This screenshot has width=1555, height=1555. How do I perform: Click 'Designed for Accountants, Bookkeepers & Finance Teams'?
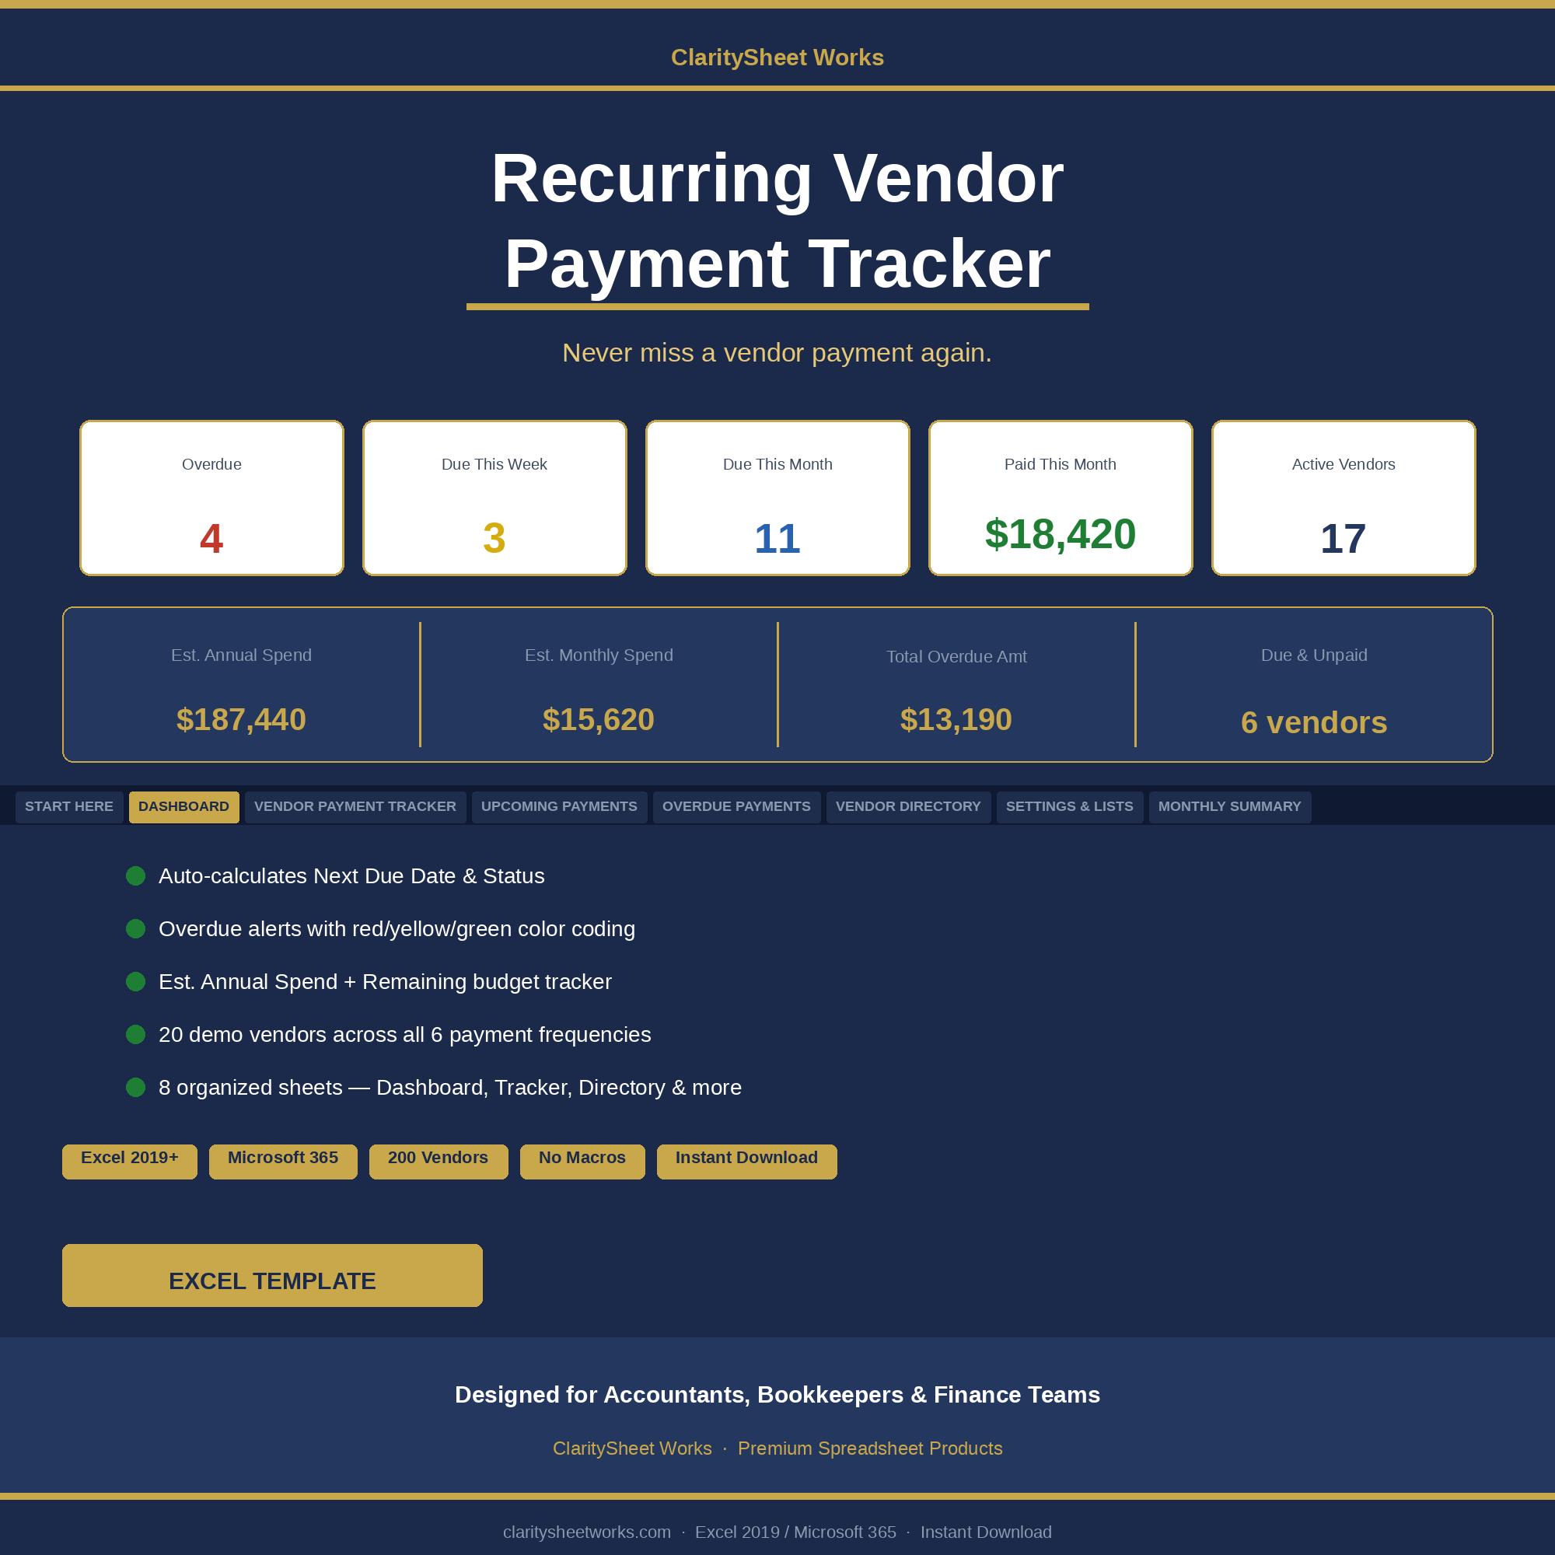[777, 1395]
